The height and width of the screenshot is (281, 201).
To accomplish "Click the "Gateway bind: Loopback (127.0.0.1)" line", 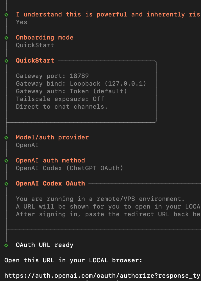I will pyautogui.click(x=81, y=84).
